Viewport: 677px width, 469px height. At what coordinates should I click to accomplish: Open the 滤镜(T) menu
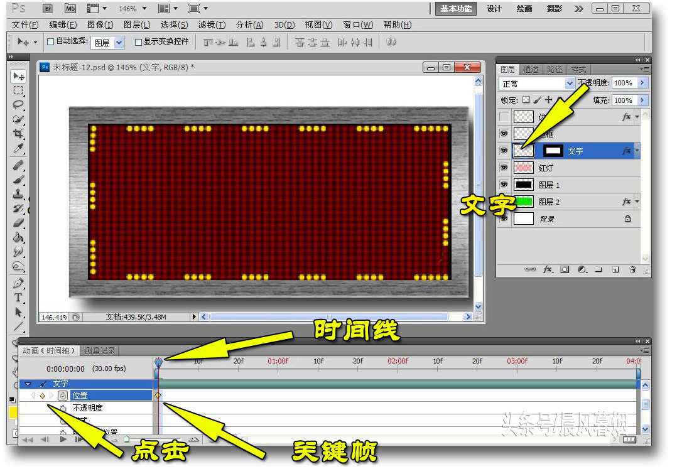point(211,24)
